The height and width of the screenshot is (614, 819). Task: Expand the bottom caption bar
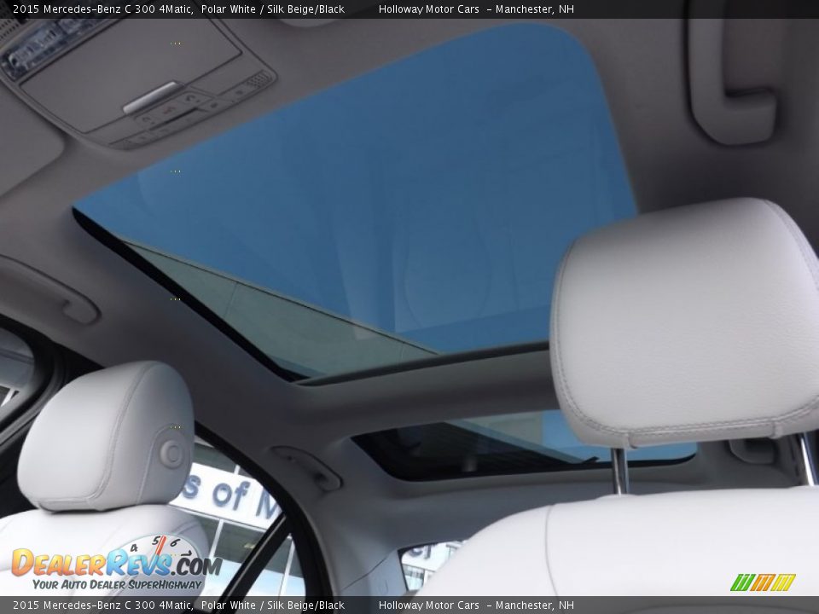(409, 605)
